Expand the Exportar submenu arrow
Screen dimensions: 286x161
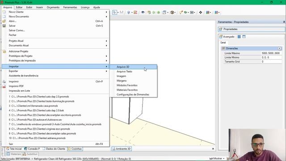(106, 71)
